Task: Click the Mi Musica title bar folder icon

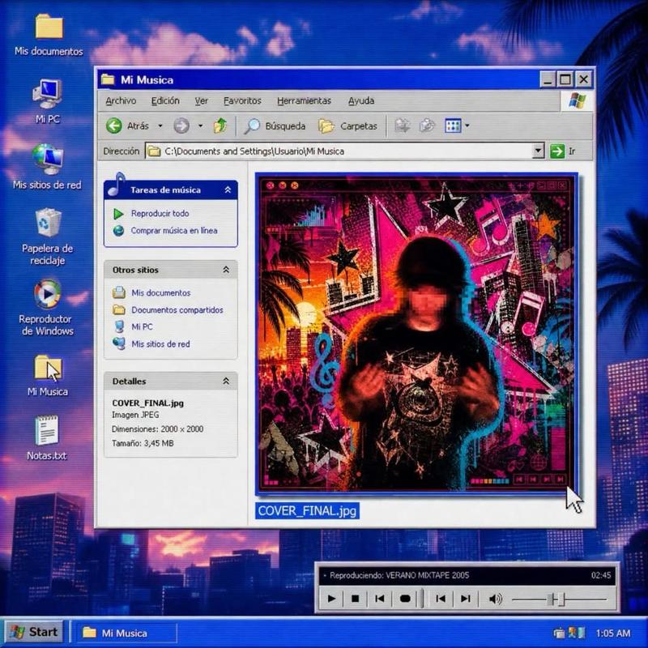Action: point(108,79)
